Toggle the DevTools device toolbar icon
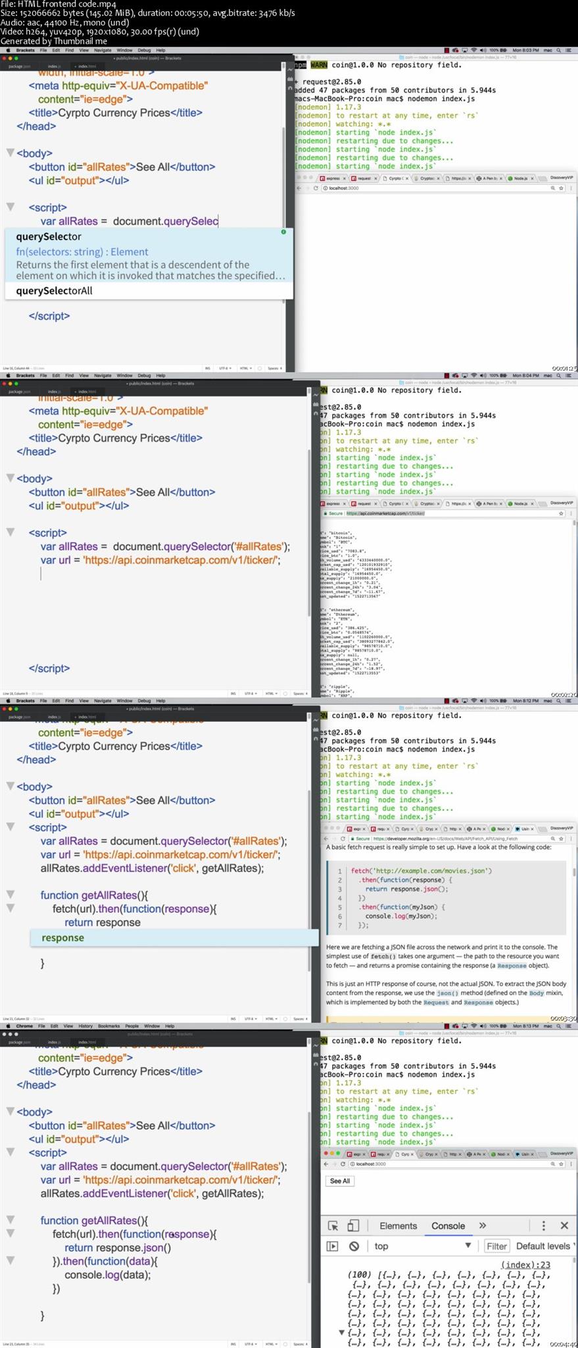This screenshot has height=1348, width=578. (353, 1226)
